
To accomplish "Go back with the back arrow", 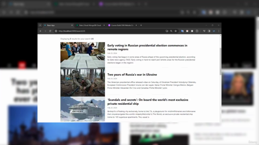I will point(40,31).
